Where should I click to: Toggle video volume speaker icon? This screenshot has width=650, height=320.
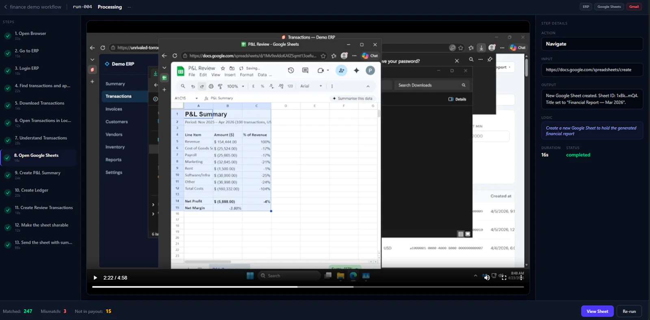(487, 278)
